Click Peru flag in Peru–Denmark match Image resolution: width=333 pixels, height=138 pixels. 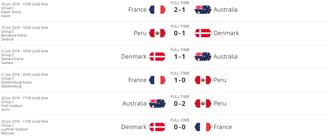[x=157, y=33]
